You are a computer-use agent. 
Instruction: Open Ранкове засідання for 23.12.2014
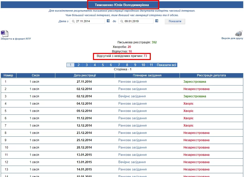pyautogui.click(x=132, y=133)
